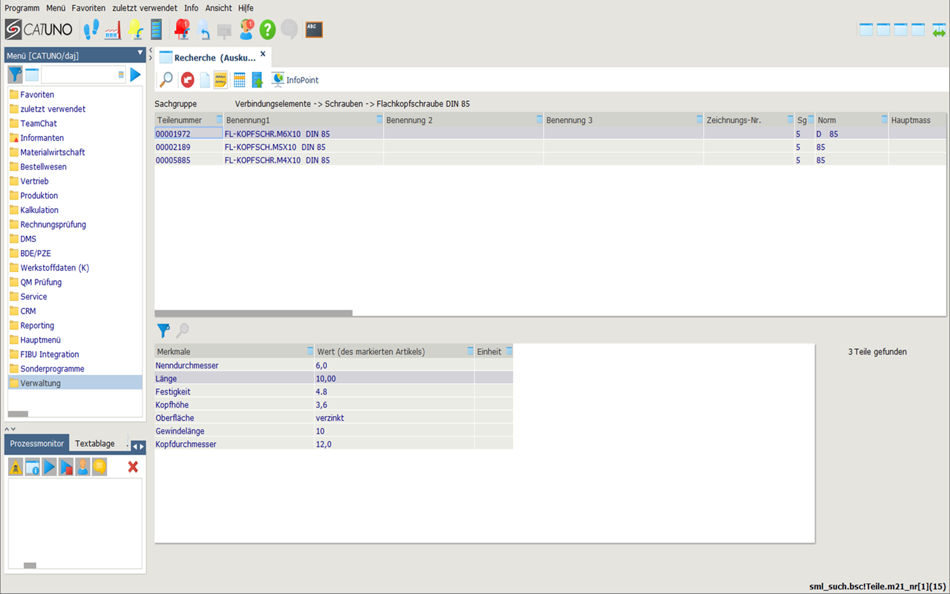The height and width of the screenshot is (594, 950).
Task: Open the ABC chalkboard icon
Action: pyautogui.click(x=314, y=29)
